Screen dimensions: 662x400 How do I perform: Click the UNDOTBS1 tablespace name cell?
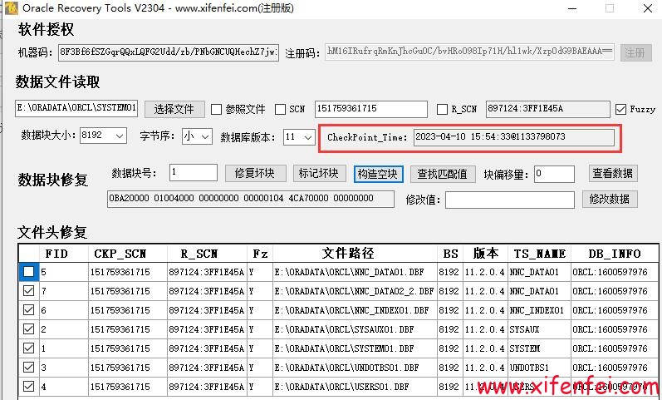pyautogui.click(x=540, y=367)
